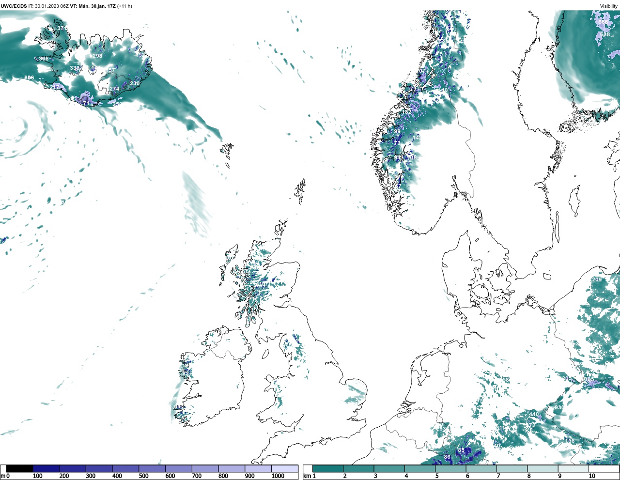This screenshot has height=480, width=620.
Task: Click the '298' value over northern Iceland
Action: click(x=97, y=56)
